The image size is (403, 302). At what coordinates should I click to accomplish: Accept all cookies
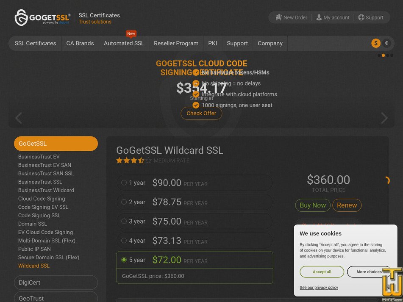[322, 272]
